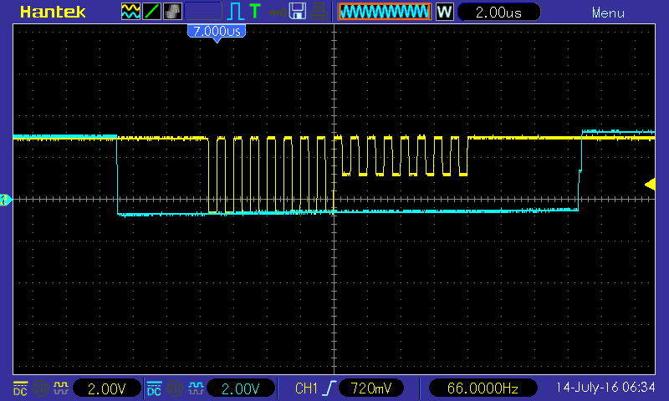Click the yellow trigger level arrow marker
This screenshot has width=669, height=401.
coord(650,185)
